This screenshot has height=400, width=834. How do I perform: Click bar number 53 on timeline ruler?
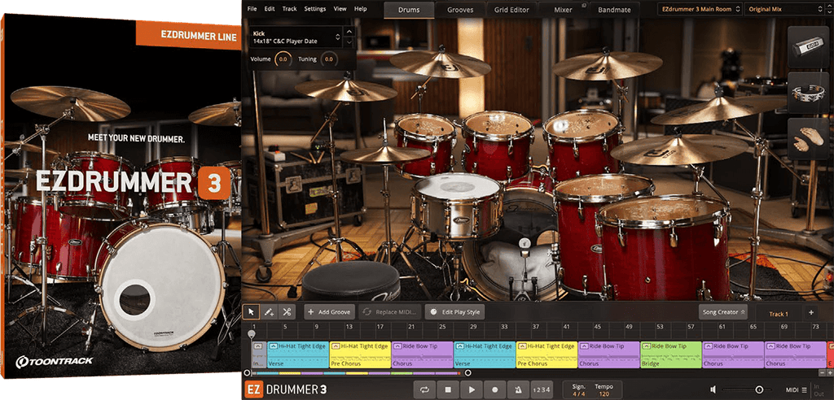(660, 326)
